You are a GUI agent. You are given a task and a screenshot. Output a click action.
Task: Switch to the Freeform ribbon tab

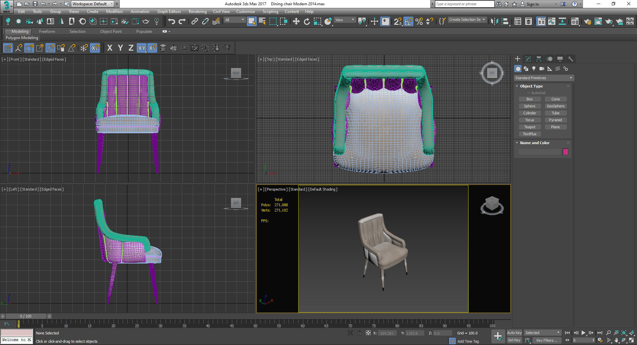tap(47, 31)
